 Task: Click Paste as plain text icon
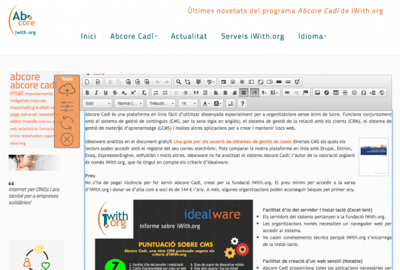tap(137, 82)
